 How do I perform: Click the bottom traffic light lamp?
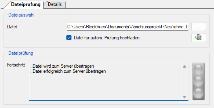click(x=199, y=93)
